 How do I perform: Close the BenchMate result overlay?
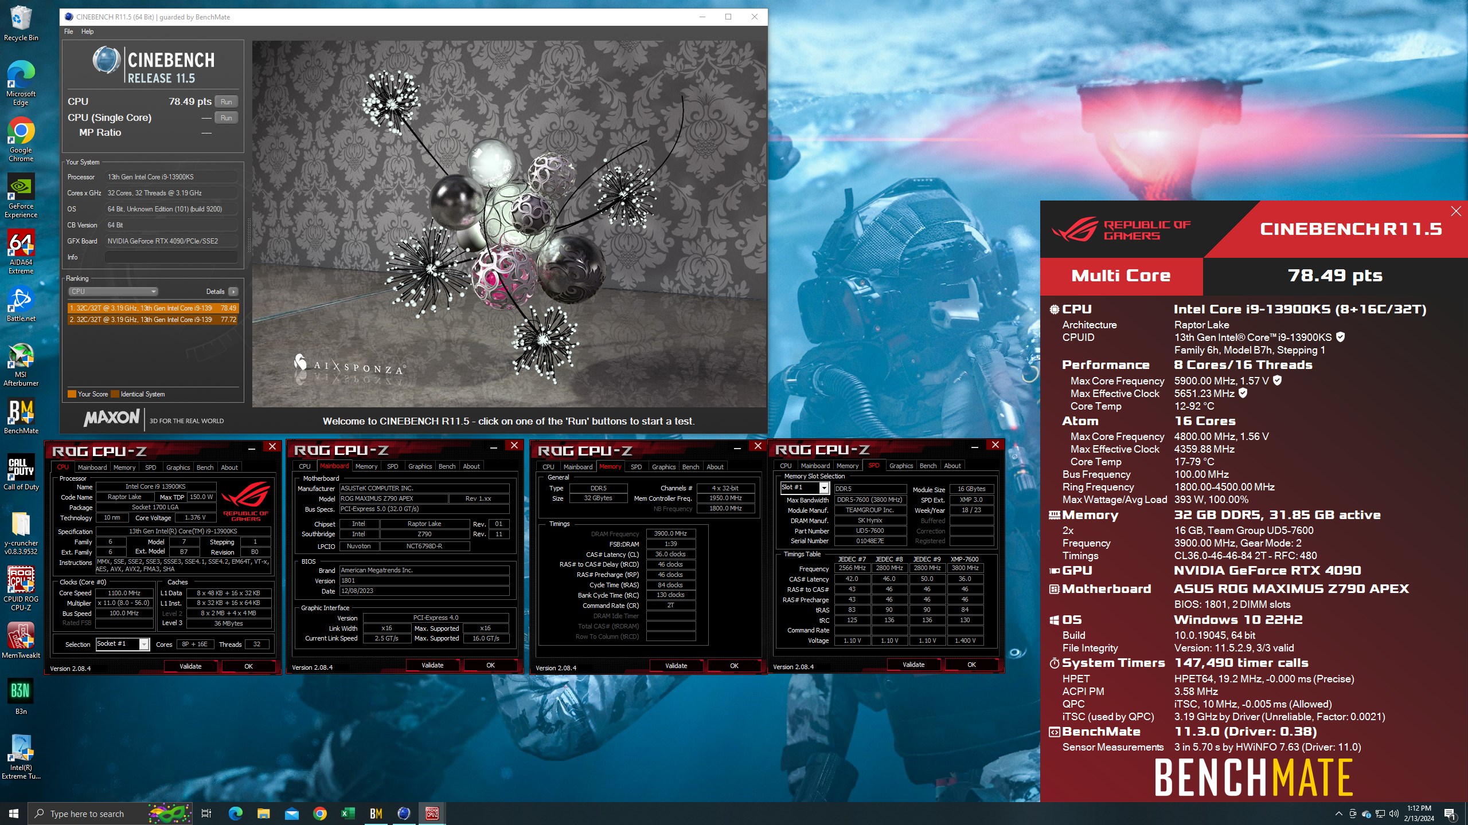point(1455,211)
